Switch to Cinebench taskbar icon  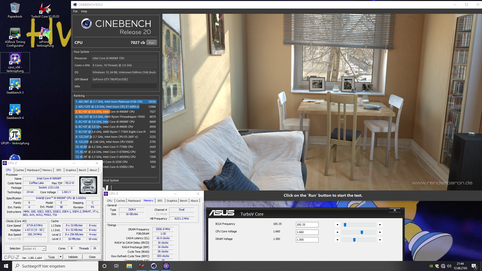click(x=154, y=266)
